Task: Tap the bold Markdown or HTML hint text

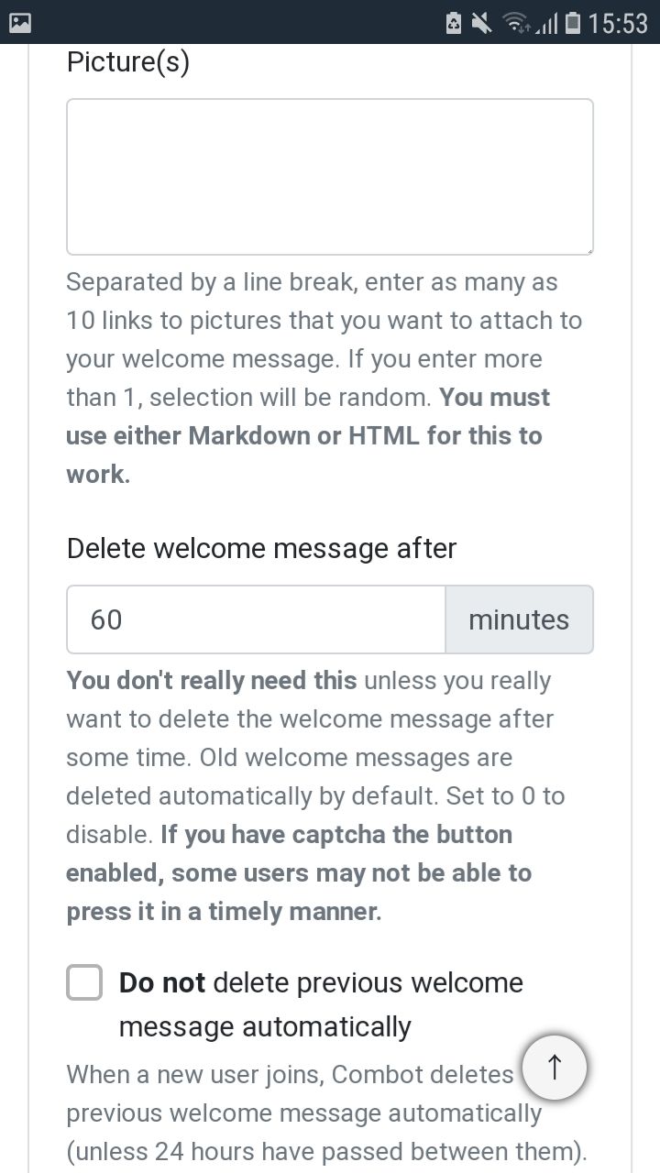Action: coord(308,435)
